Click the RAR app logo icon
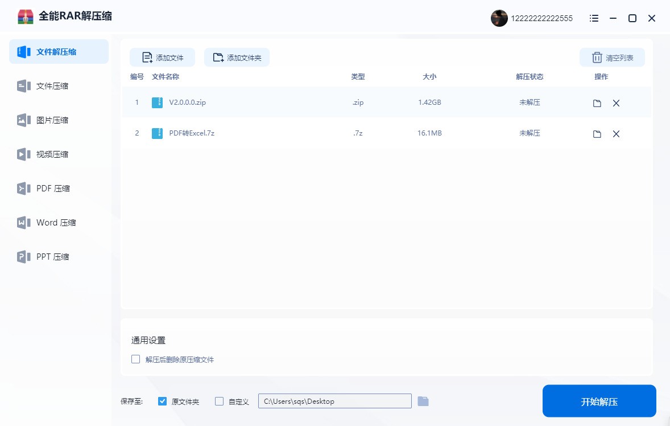Screen dimensions: 670x426 (26, 17)
